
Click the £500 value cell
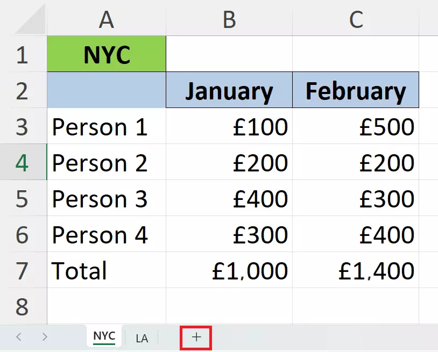[x=355, y=127]
